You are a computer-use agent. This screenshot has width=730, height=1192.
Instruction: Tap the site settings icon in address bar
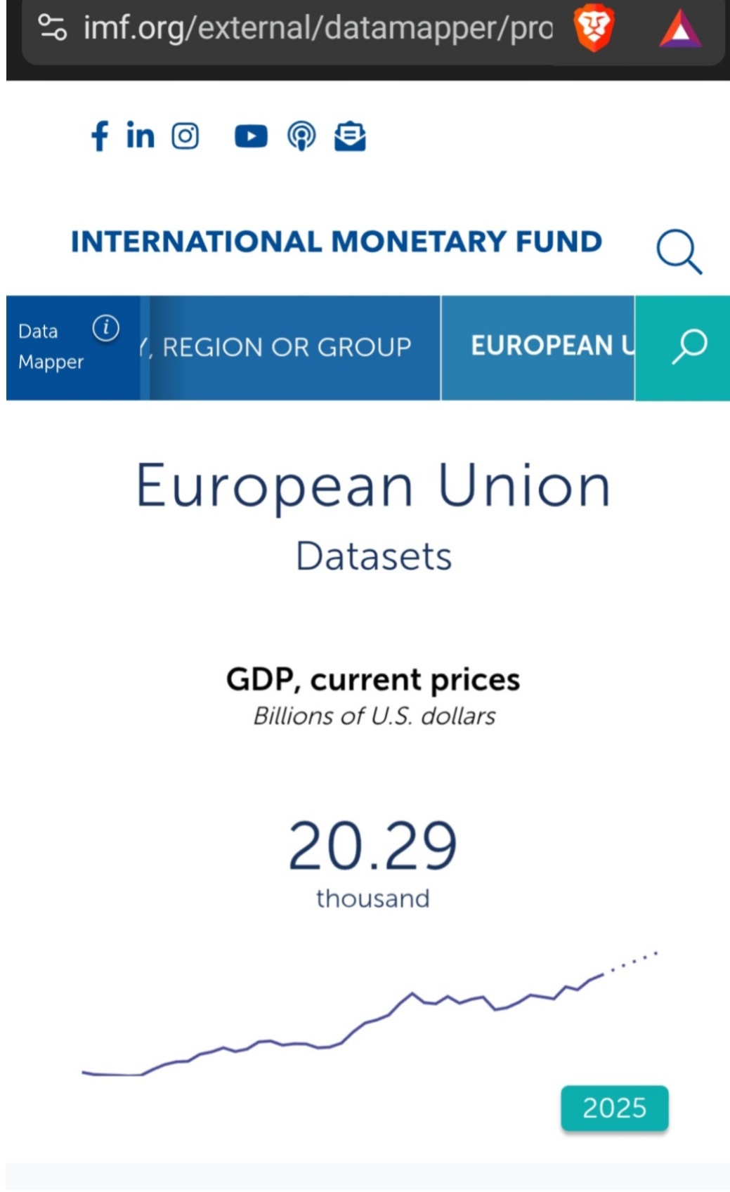[x=52, y=28]
